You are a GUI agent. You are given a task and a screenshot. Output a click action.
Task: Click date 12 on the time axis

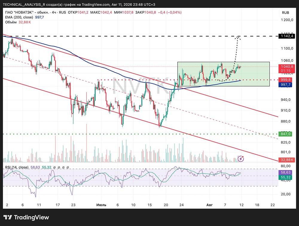tap(241, 205)
